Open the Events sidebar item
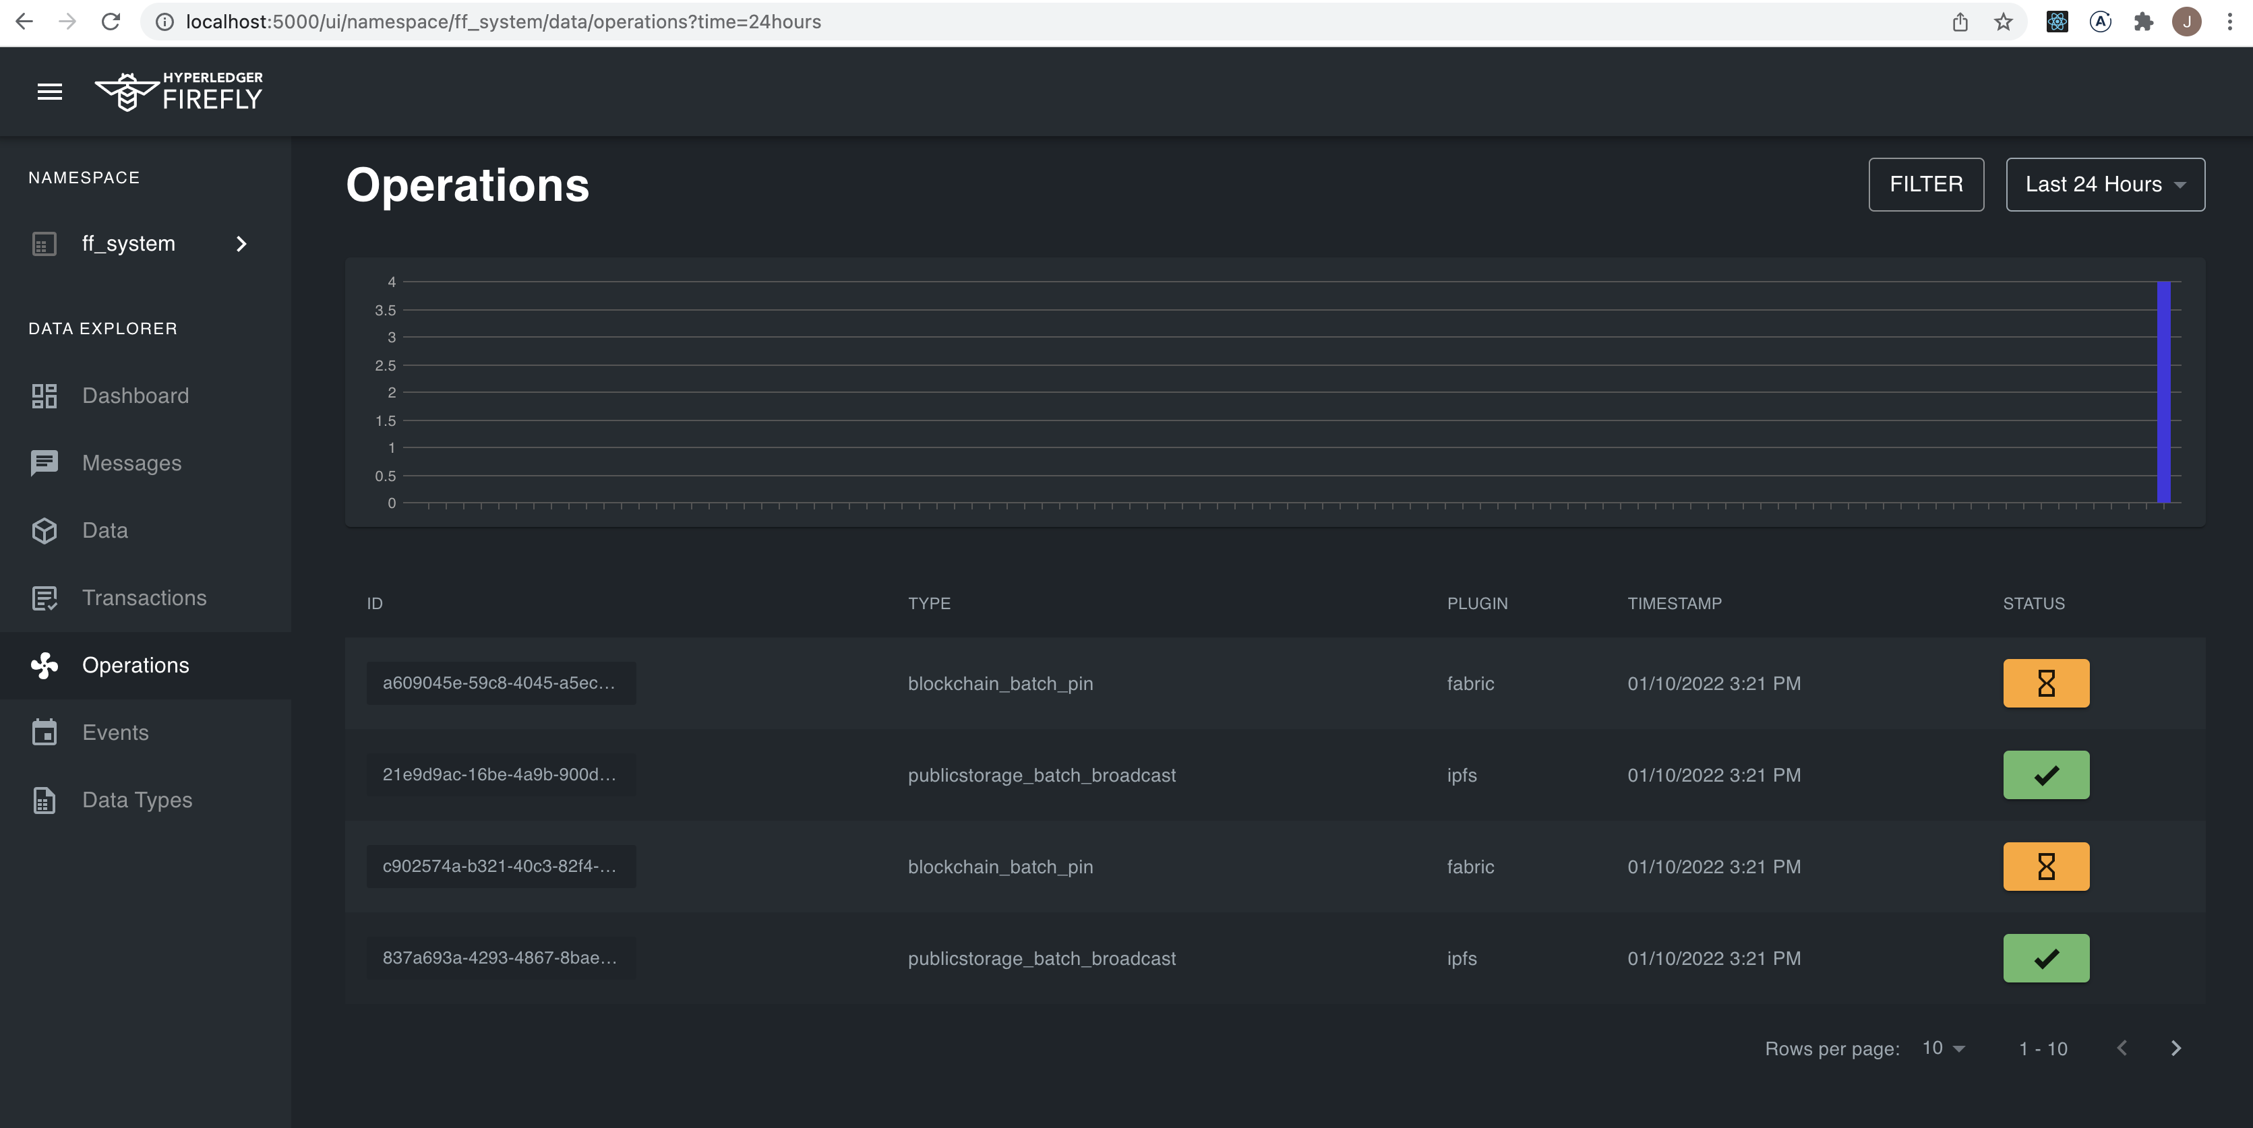2253x1128 pixels. pos(115,732)
